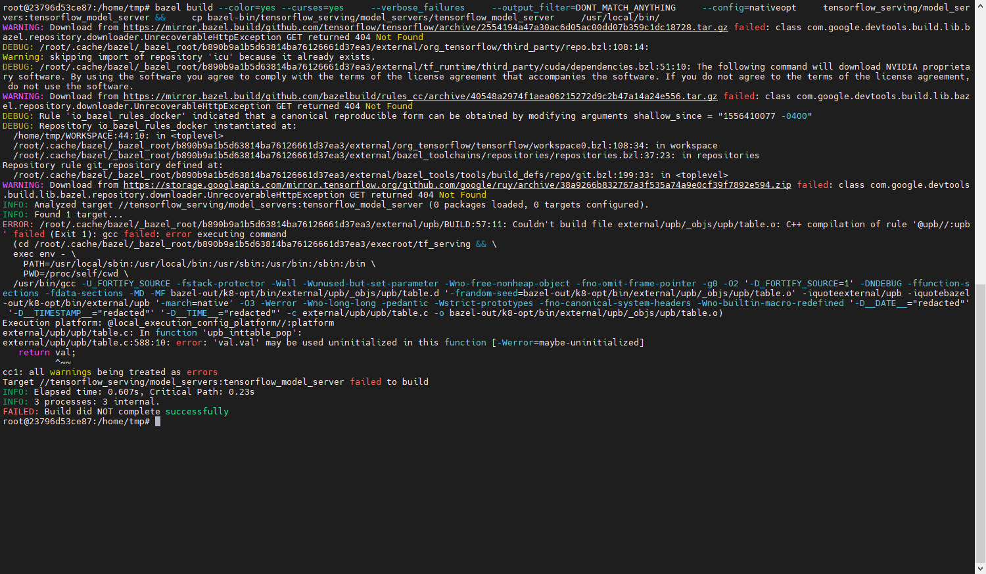Click the scrollbar down arrow
The height and width of the screenshot is (574, 986).
(x=980, y=568)
